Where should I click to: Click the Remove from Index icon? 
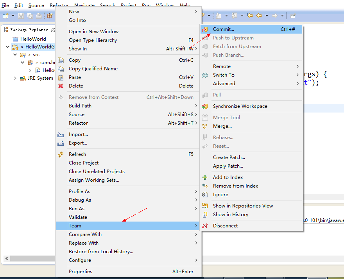point(205,186)
